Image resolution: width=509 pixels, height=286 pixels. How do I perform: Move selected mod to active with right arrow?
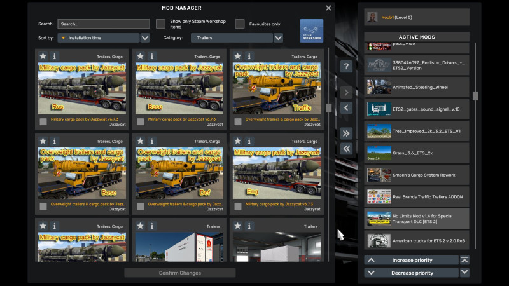(x=346, y=92)
